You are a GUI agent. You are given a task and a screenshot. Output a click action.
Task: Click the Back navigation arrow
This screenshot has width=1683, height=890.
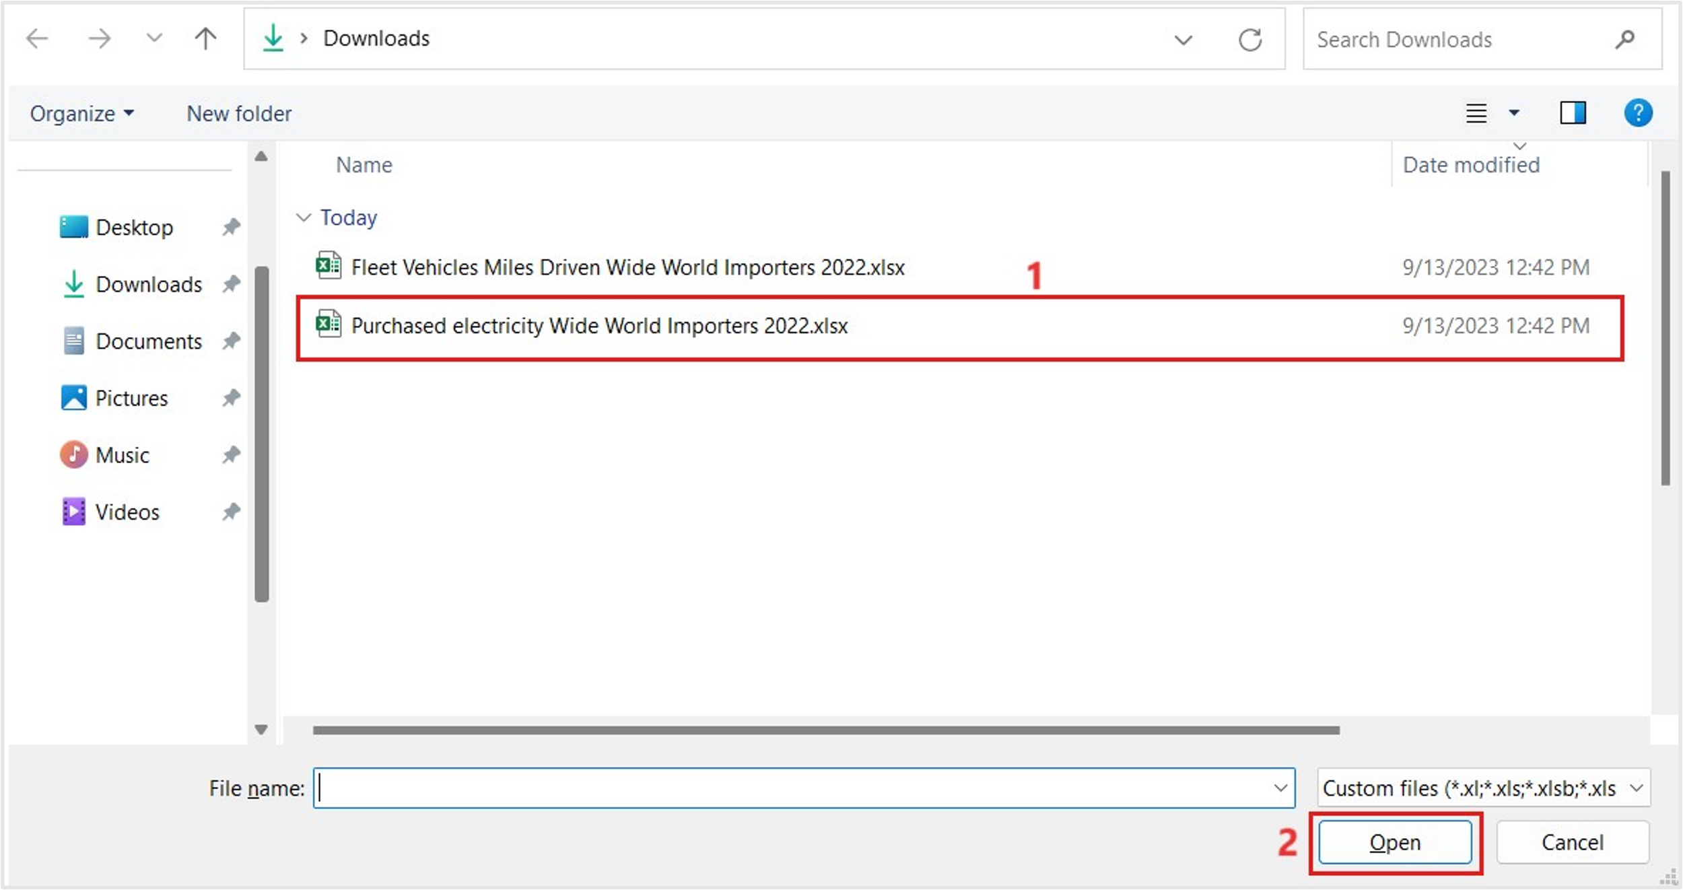pyautogui.click(x=37, y=38)
